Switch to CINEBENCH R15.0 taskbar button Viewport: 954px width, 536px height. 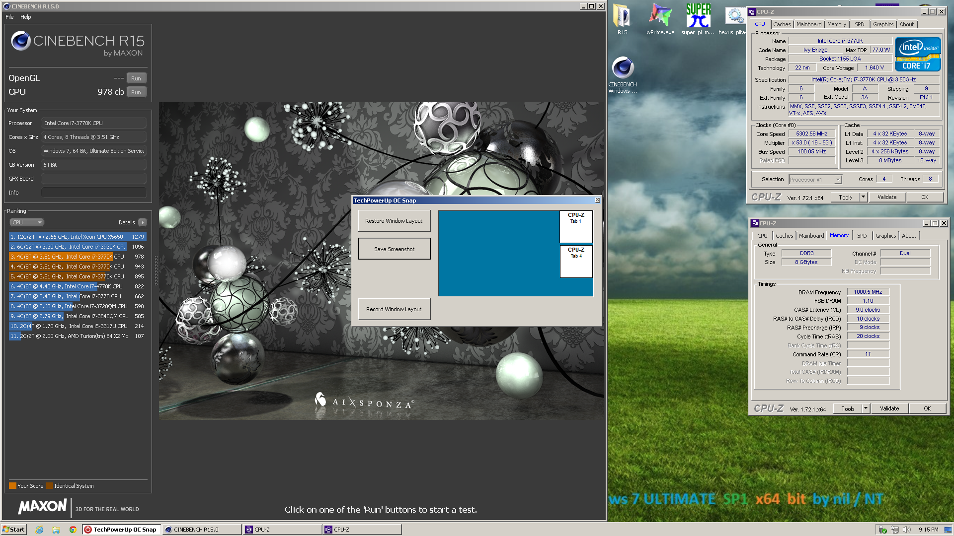(202, 530)
